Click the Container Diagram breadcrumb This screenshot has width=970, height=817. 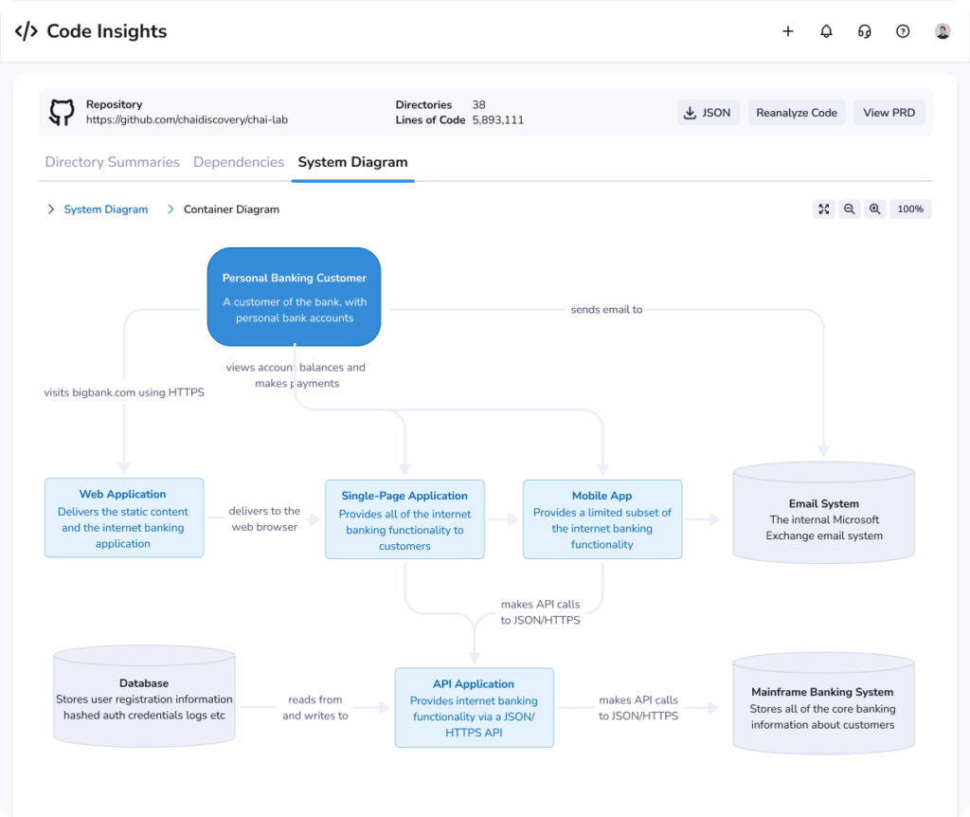(x=231, y=209)
